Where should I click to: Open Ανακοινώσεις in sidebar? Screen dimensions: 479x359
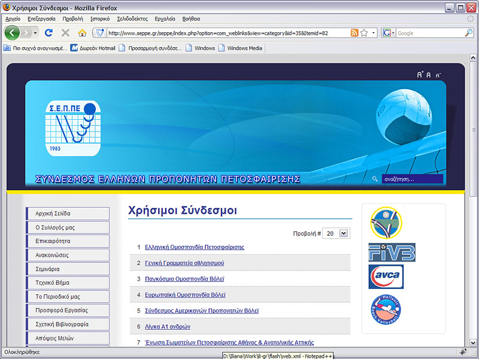point(68,255)
